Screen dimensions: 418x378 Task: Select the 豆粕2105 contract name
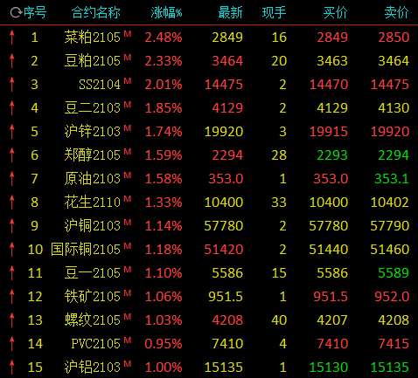(x=93, y=61)
